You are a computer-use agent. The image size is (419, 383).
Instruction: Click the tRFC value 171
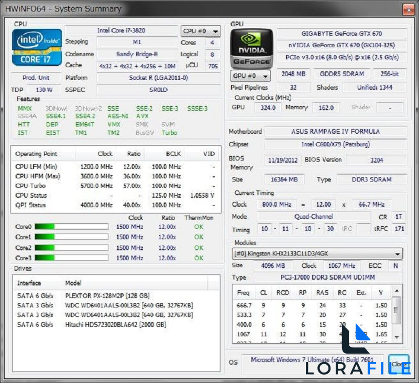coord(399,229)
